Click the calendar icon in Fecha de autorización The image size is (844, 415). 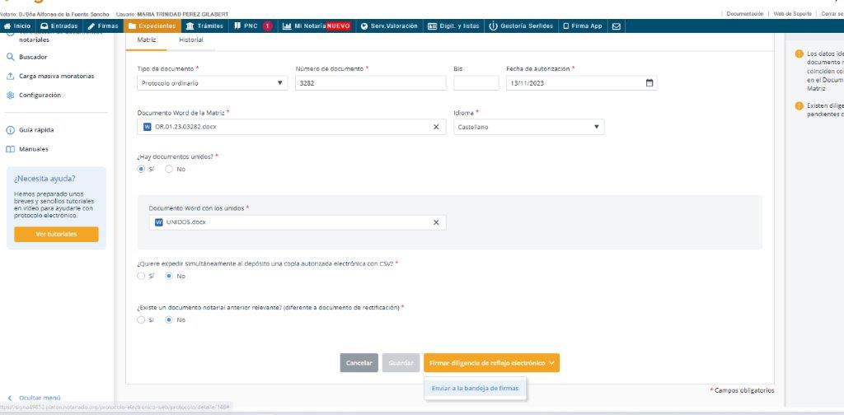649,83
